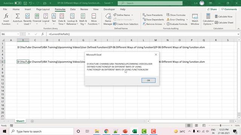
Task: Switch to the Page Layout tab
Action: click(43, 9)
